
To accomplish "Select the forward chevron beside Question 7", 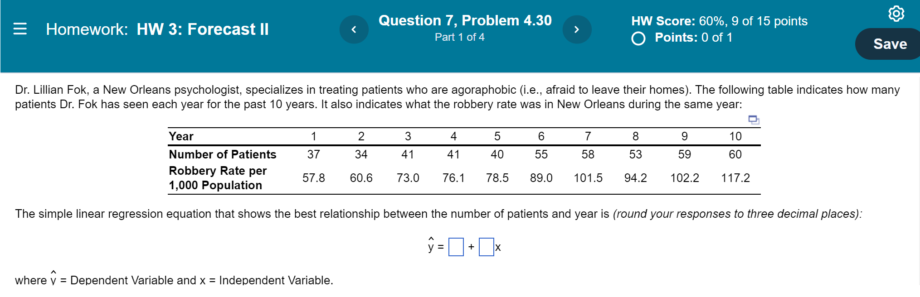I will pos(577,29).
